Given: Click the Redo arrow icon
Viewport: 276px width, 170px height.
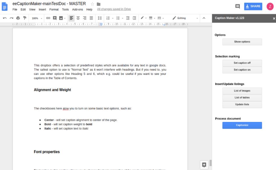Looking at the screenshot, I should (11, 18).
